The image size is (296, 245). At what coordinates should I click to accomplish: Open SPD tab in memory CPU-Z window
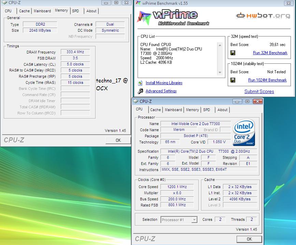[75, 11]
